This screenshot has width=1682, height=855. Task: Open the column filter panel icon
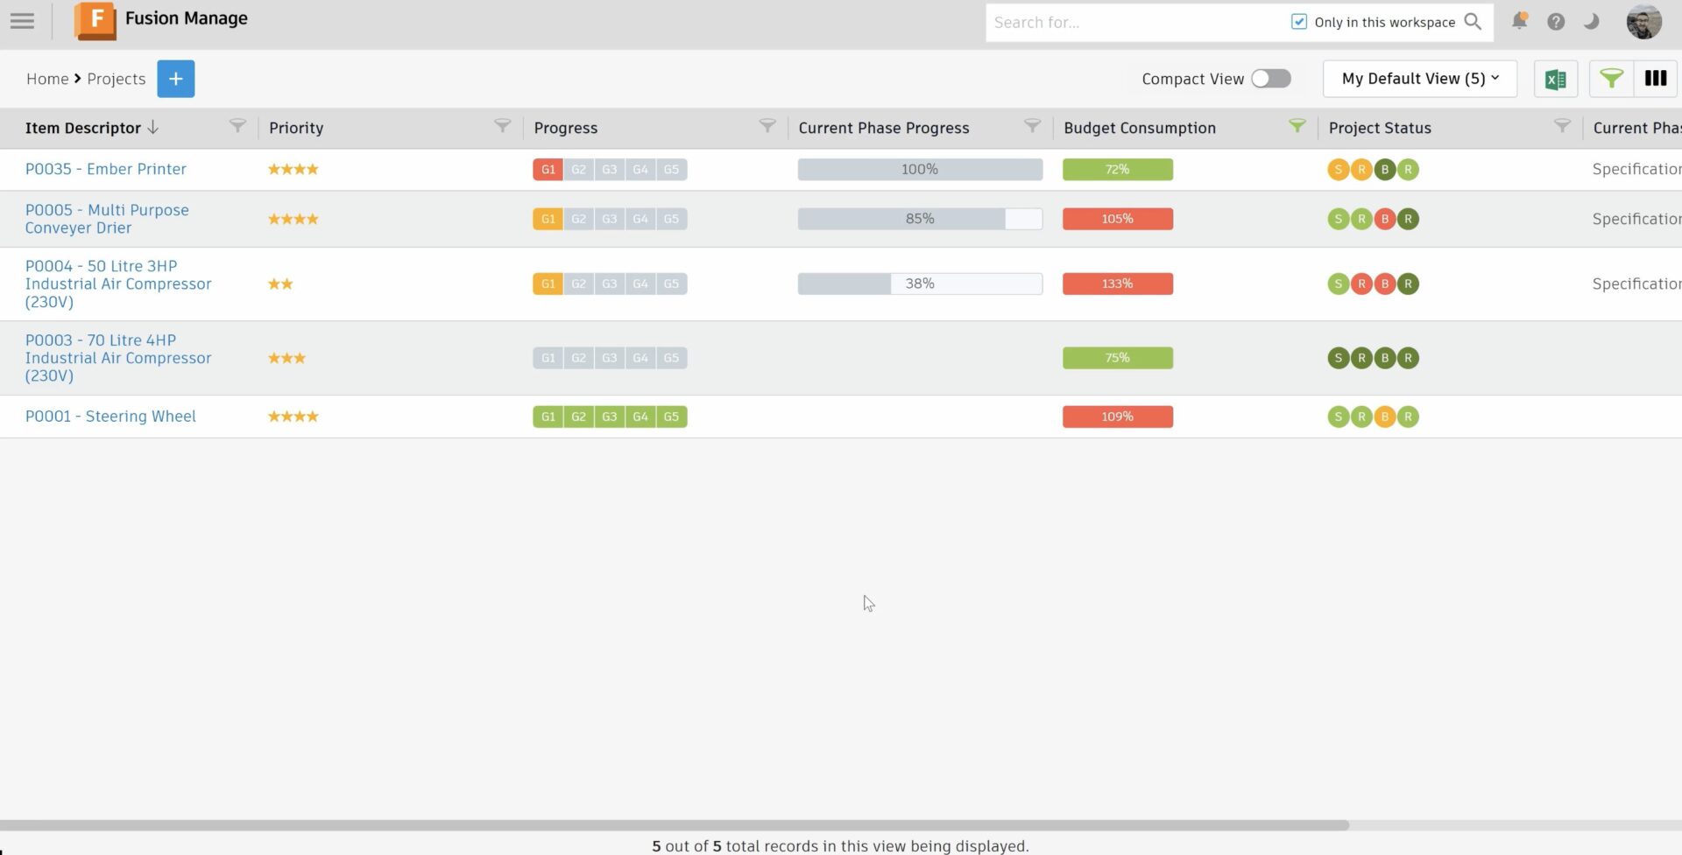pyautogui.click(x=1610, y=78)
